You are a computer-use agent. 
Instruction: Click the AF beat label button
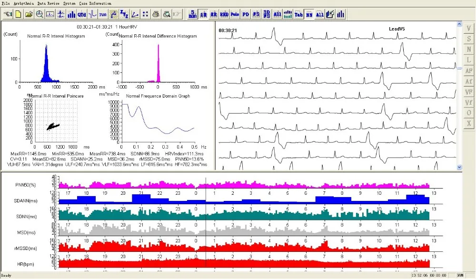(469, 70)
